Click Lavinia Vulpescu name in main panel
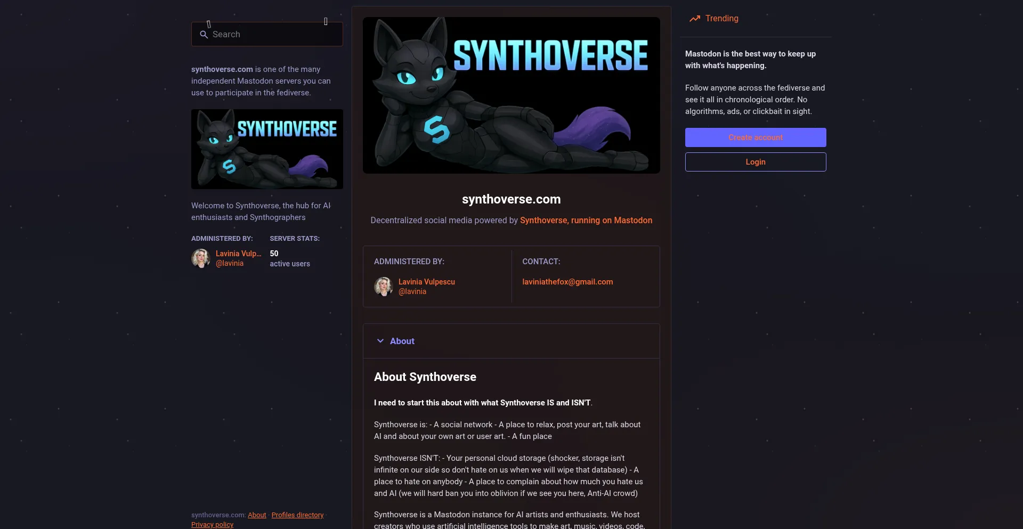The height and width of the screenshot is (529, 1023). (426, 282)
